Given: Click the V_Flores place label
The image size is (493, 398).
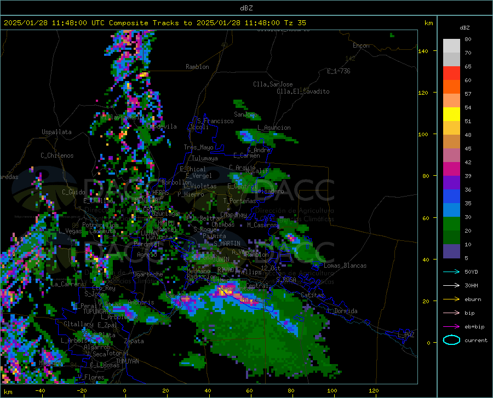Looking at the screenshot, I should tap(91, 377).
